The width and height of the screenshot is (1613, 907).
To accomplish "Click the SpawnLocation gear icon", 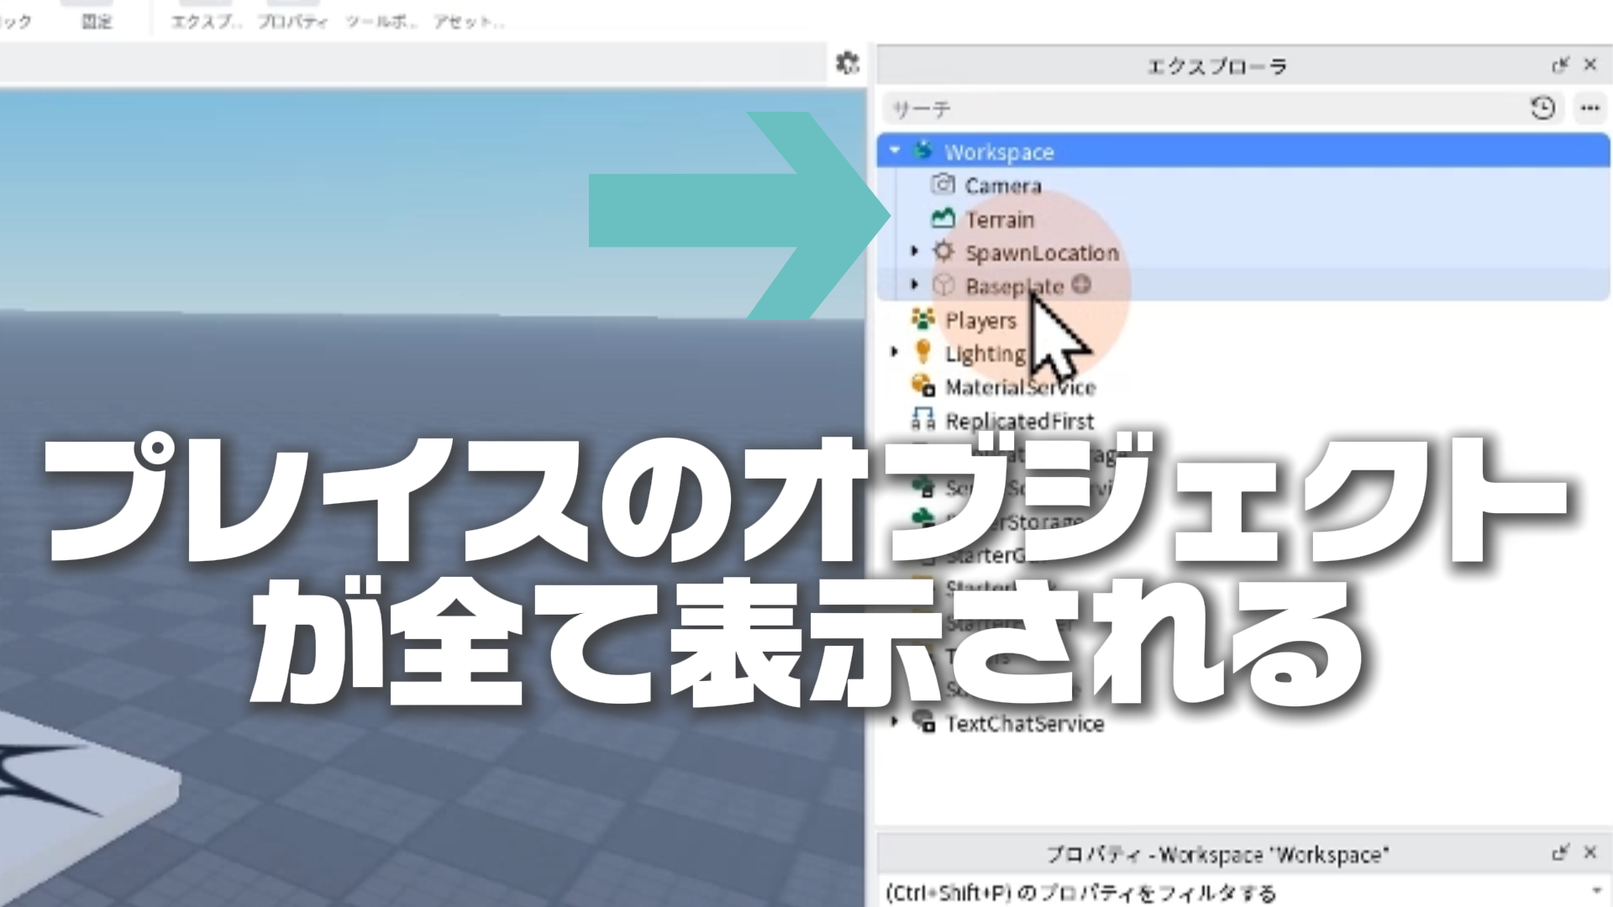I will click(x=943, y=252).
